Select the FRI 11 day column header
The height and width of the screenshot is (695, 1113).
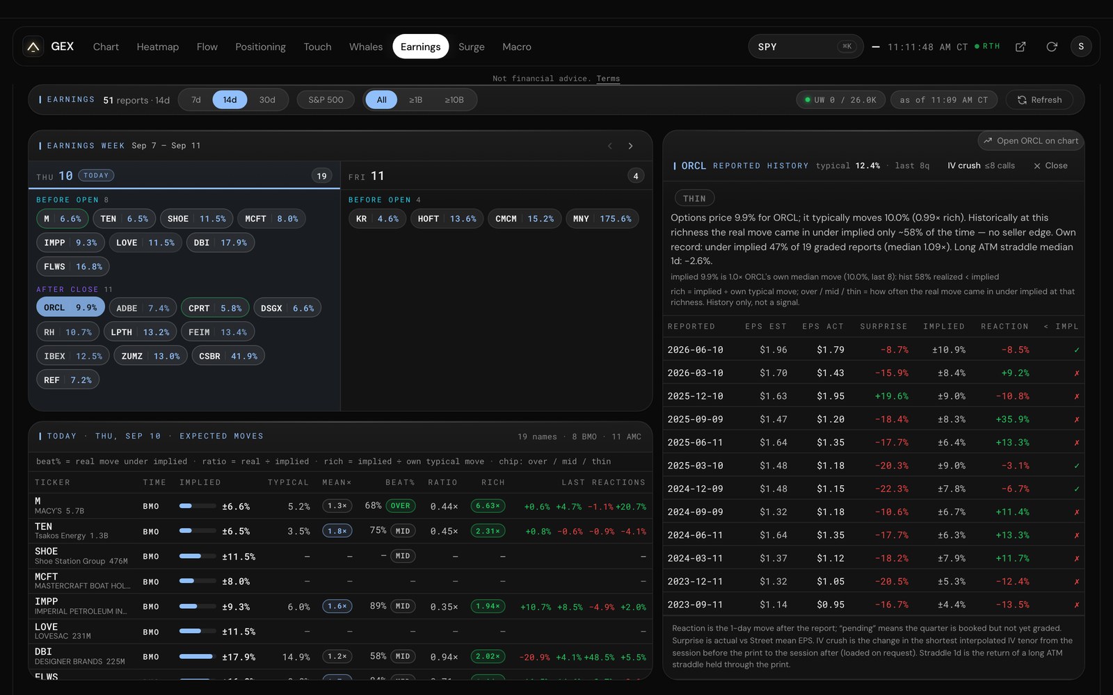496,176
